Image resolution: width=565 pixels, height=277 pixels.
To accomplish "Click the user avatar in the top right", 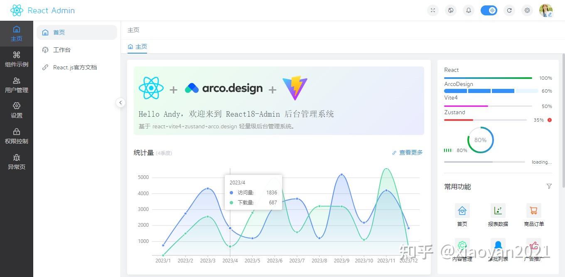I will click(546, 10).
